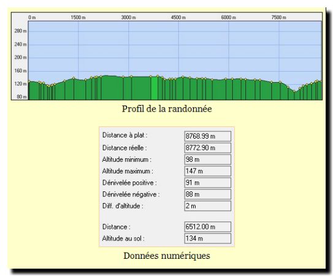Click the Diff. d'altitude field
Image resolution: width=333 pixels, height=276 pixels.
click(208, 206)
